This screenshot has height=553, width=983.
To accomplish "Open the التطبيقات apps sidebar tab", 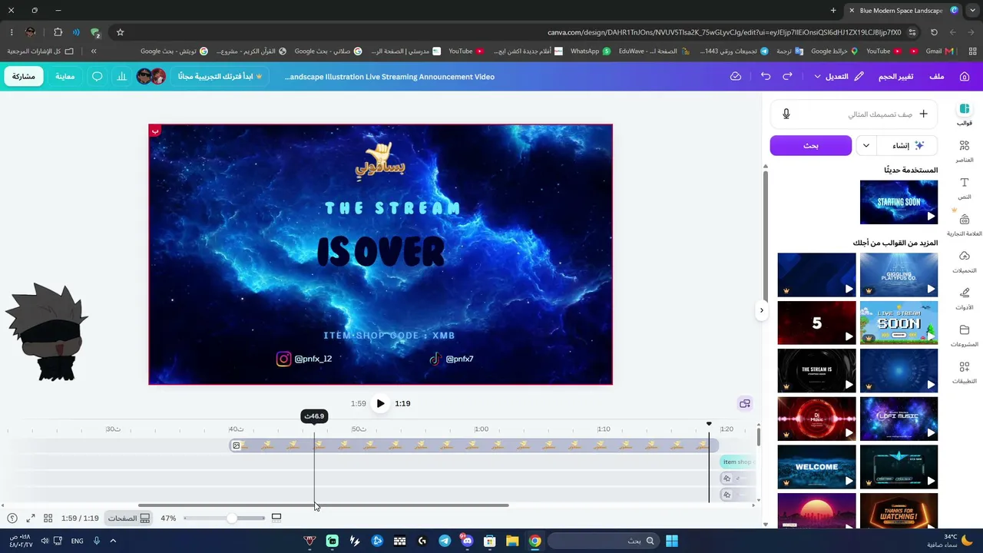I will pyautogui.click(x=964, y=373).
